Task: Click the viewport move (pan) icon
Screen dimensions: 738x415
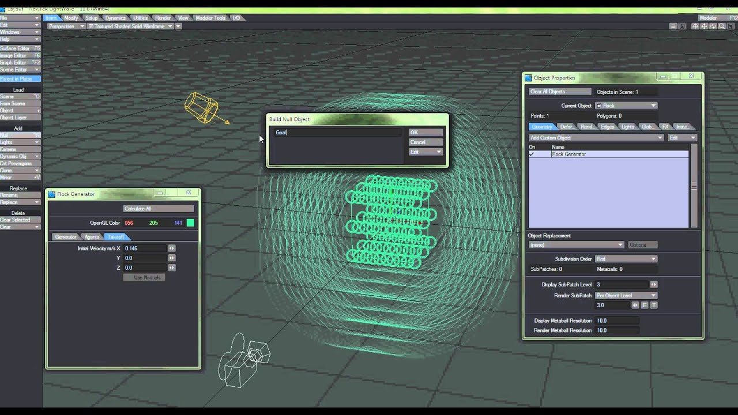Action: point(704,26)
